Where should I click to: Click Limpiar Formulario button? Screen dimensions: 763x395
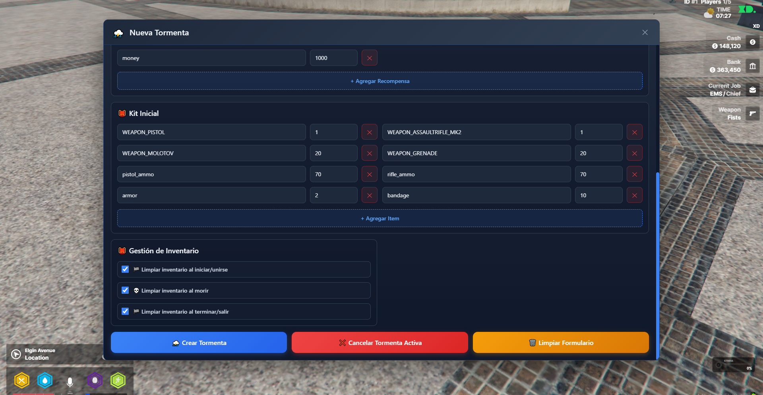561,343
